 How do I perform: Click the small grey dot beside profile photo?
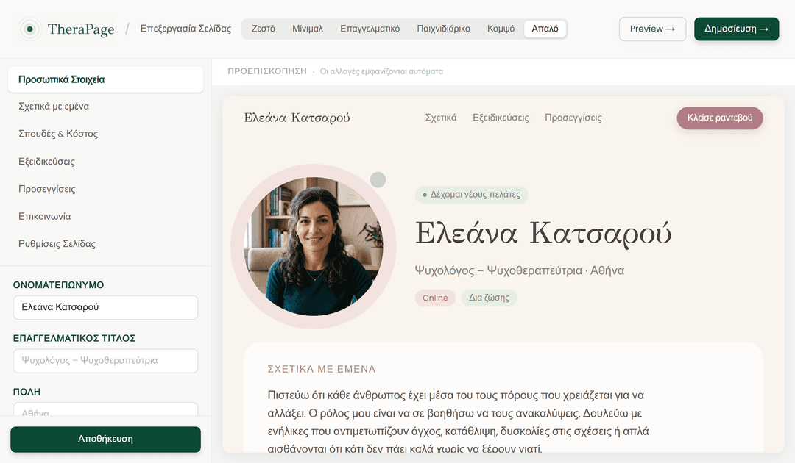pyautogui.click(x=378, y=179)
